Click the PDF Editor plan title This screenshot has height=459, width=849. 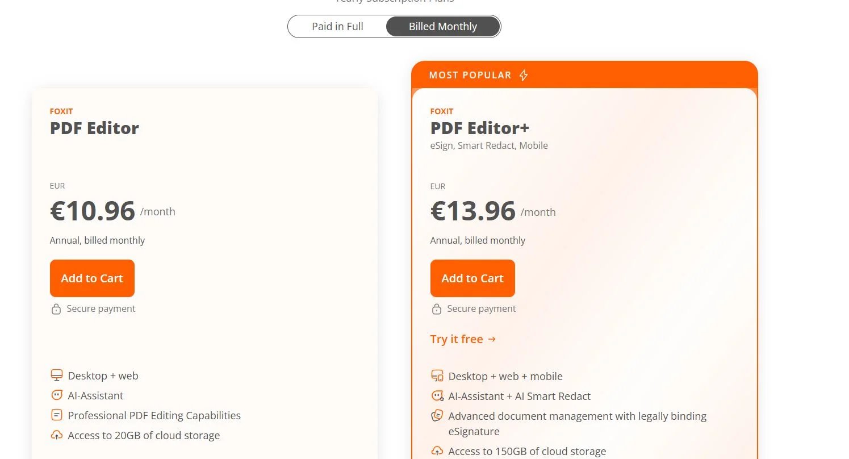click(x=94, y=128)
